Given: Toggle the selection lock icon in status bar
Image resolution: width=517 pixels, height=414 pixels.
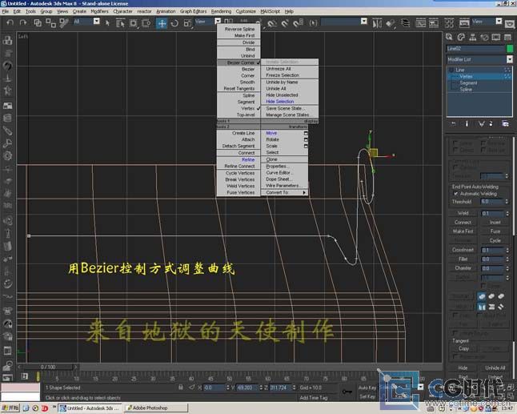Looking at the screenshot, I should click(x=181, y=388).
